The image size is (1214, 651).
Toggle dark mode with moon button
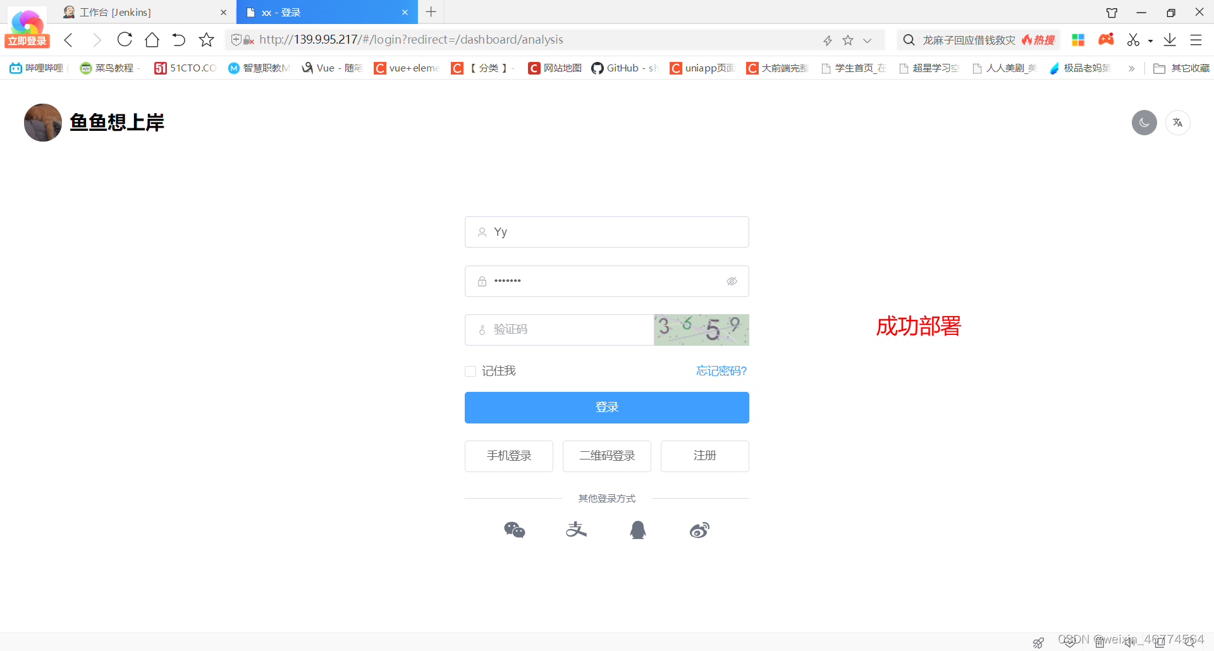[1144, 123]
